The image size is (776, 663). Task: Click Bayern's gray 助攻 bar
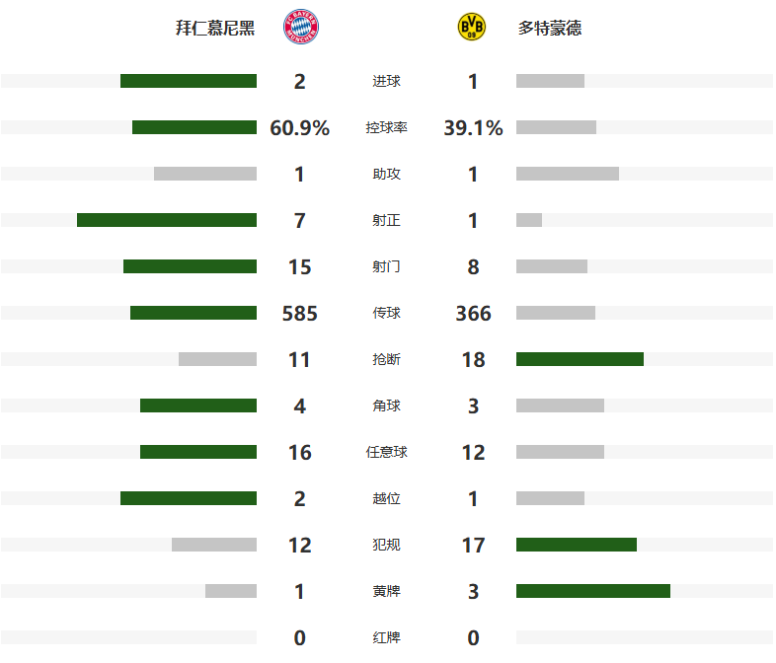click(x=205, y=174)
